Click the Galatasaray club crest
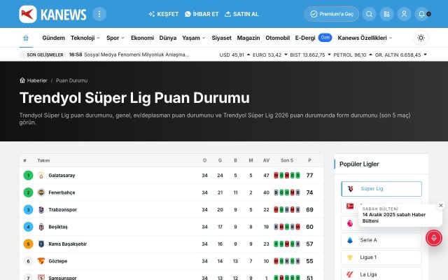448x280 pixels. coord(41,176)
